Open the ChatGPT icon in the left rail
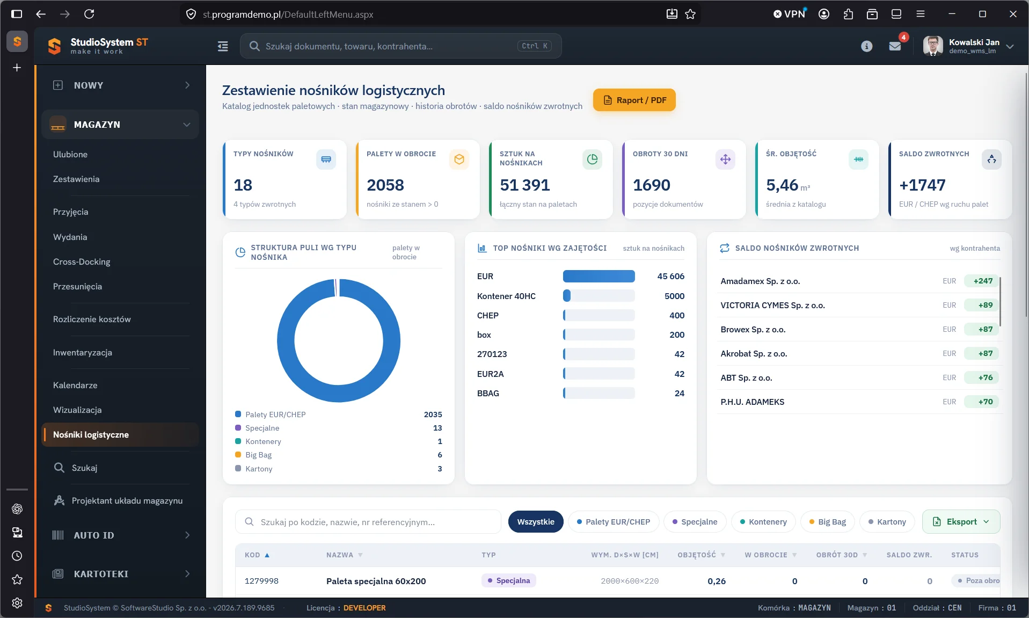Viewport: 1029px width, 618px height. pos(17,508)
